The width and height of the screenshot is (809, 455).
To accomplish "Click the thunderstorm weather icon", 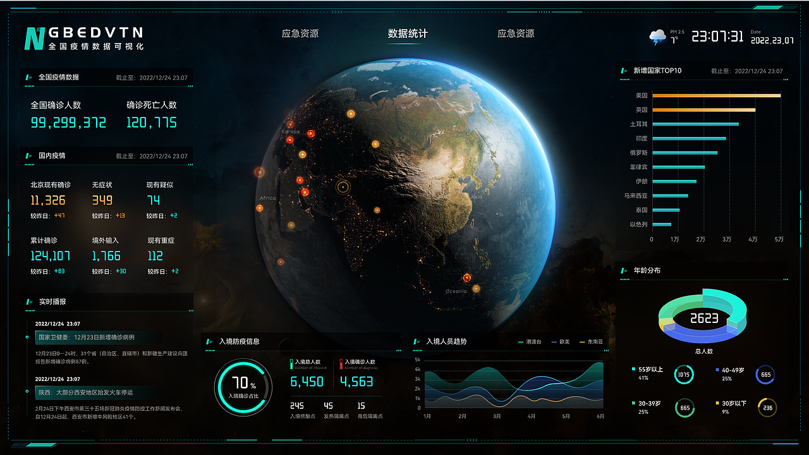I will pos(657,37).
